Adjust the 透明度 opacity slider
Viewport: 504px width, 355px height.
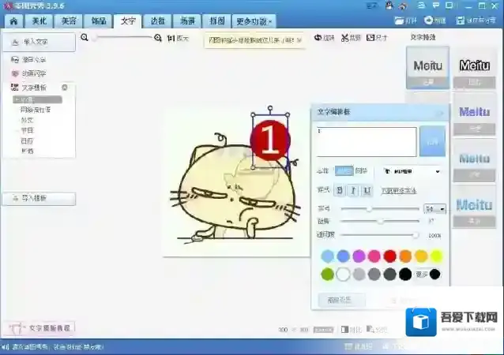(380, 235)
